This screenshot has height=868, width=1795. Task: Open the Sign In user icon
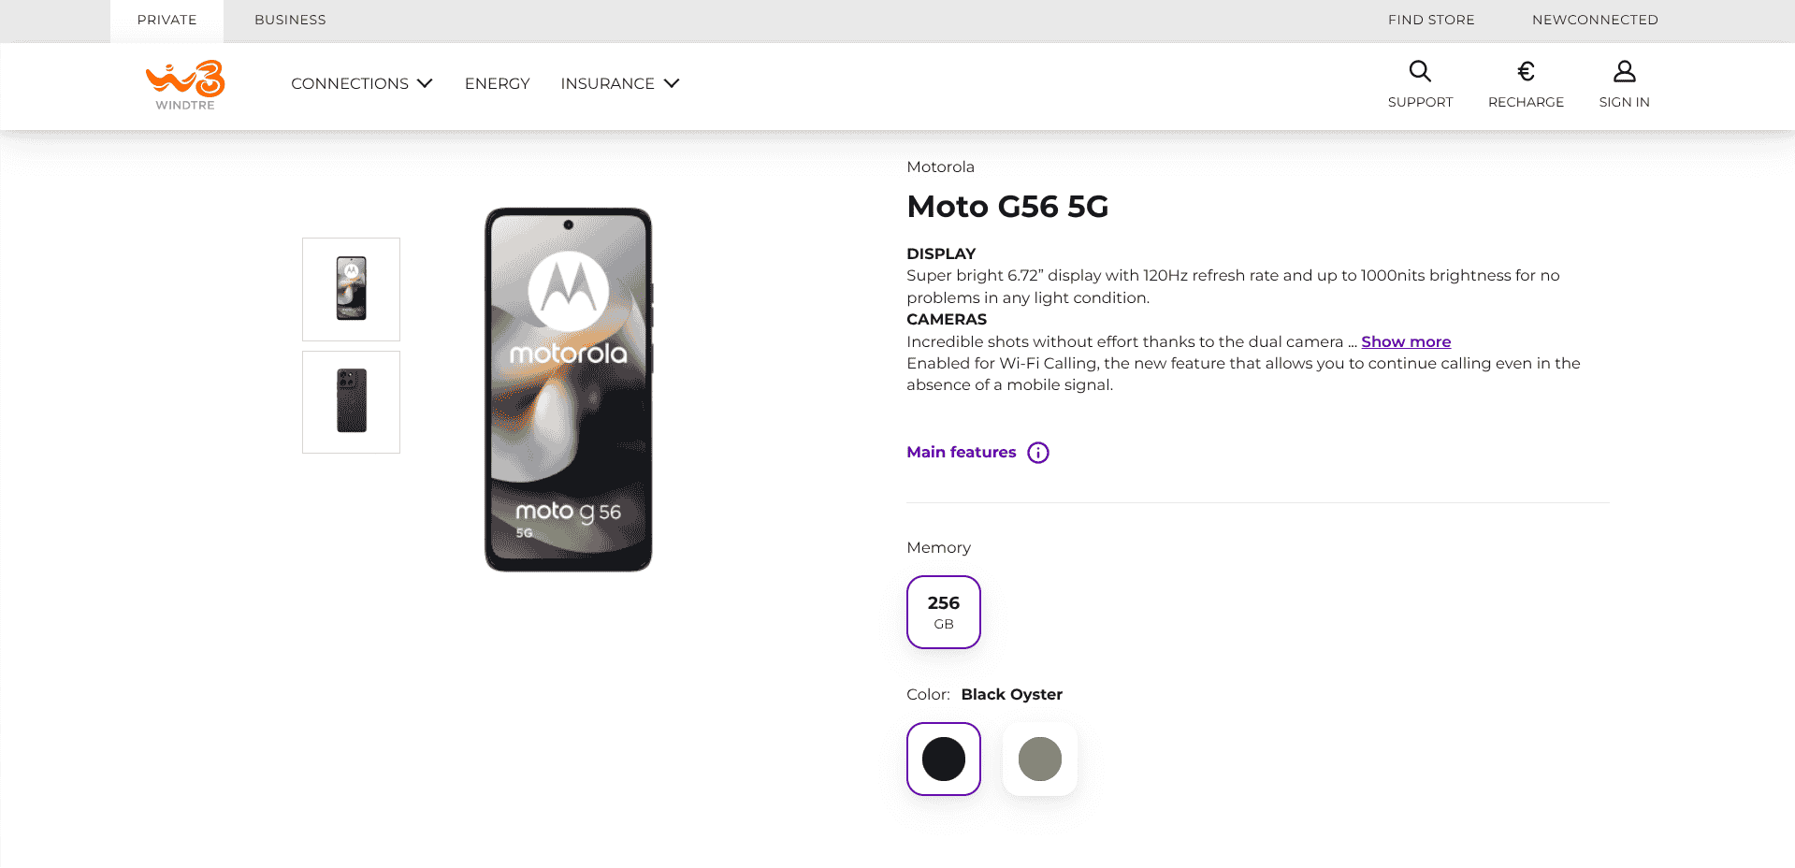(x=1624, y=72)
